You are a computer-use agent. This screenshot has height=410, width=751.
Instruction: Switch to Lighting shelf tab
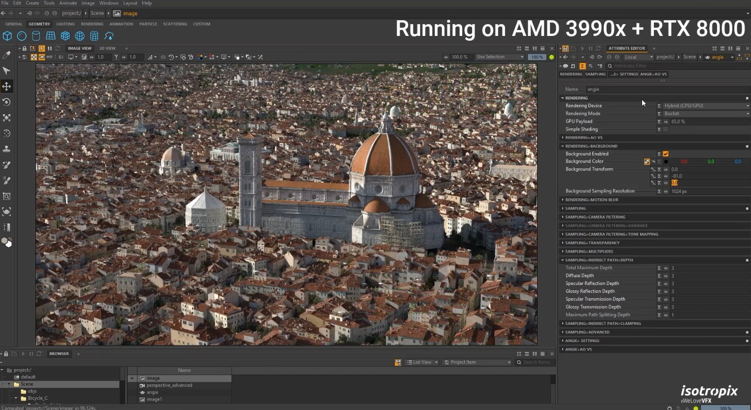point(65,24)
